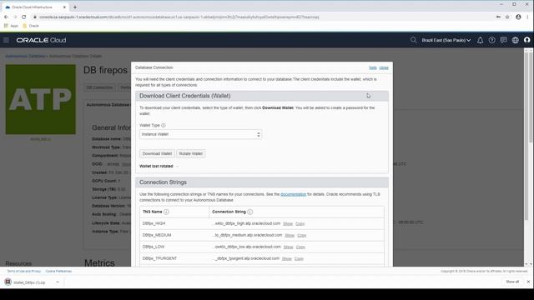Screen dimensions: 534x300
Task: Click the Autonomous Database breadcrumb link
Action: [25, 56]
